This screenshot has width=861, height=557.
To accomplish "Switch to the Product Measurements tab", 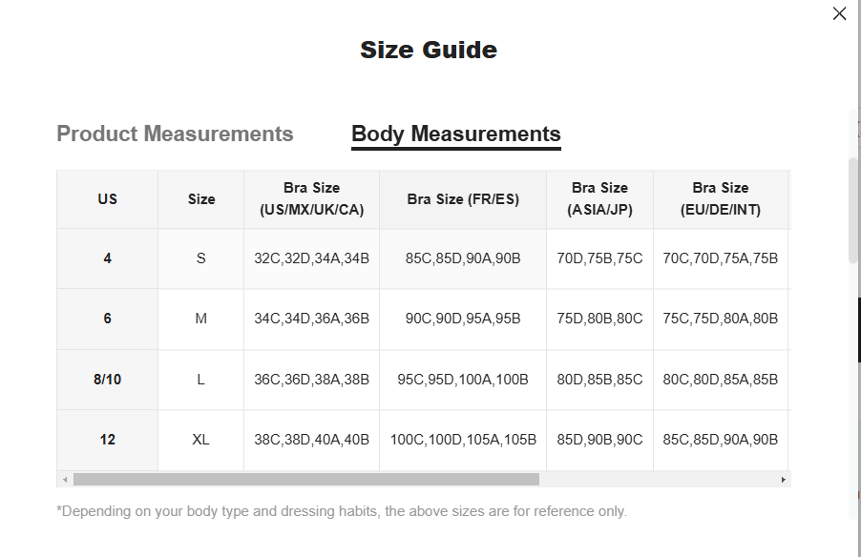I will pos(175,134).
